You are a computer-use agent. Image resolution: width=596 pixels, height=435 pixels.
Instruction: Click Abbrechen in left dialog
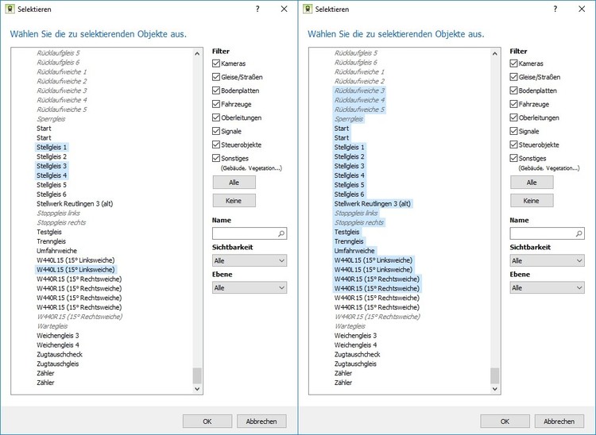[x=261, y=421]
